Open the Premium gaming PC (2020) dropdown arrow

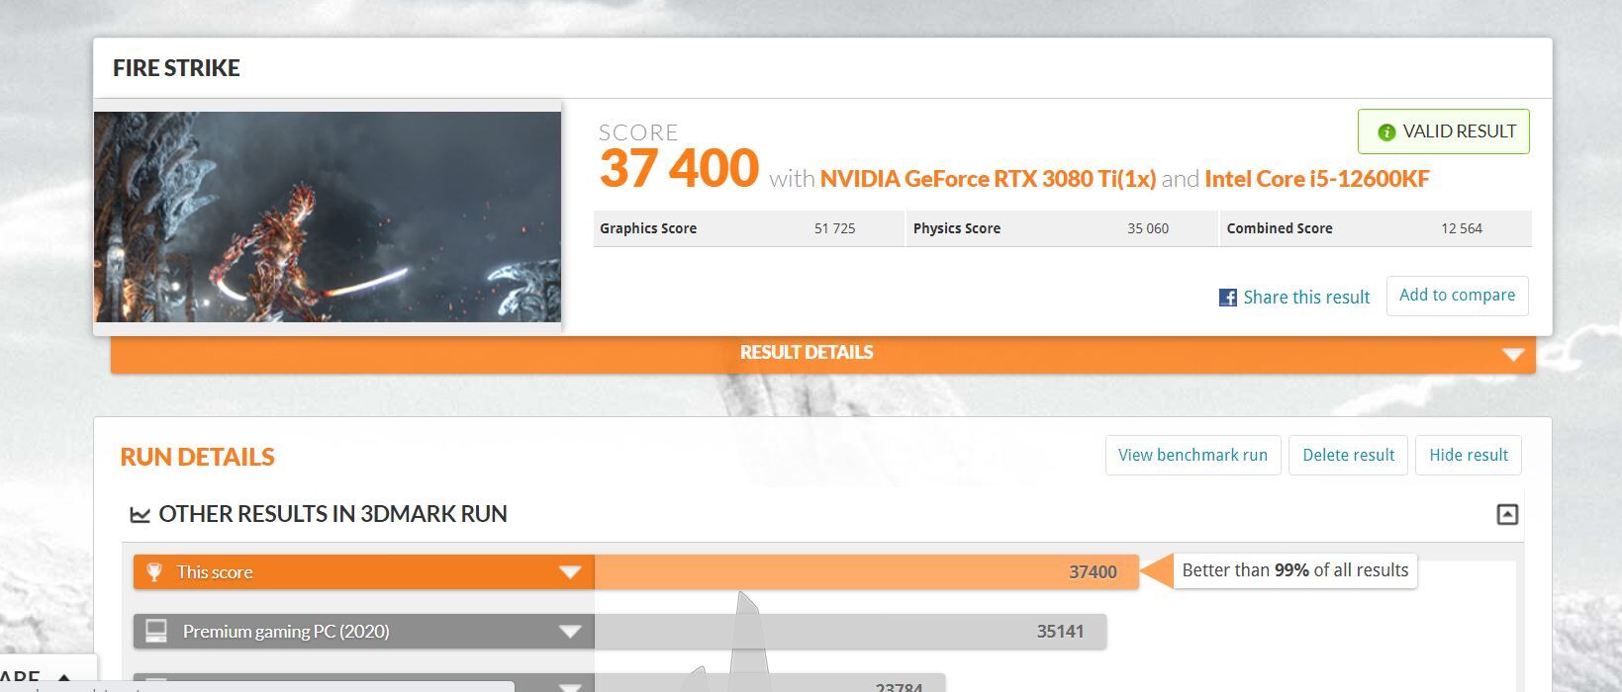[x=570, y=632]
